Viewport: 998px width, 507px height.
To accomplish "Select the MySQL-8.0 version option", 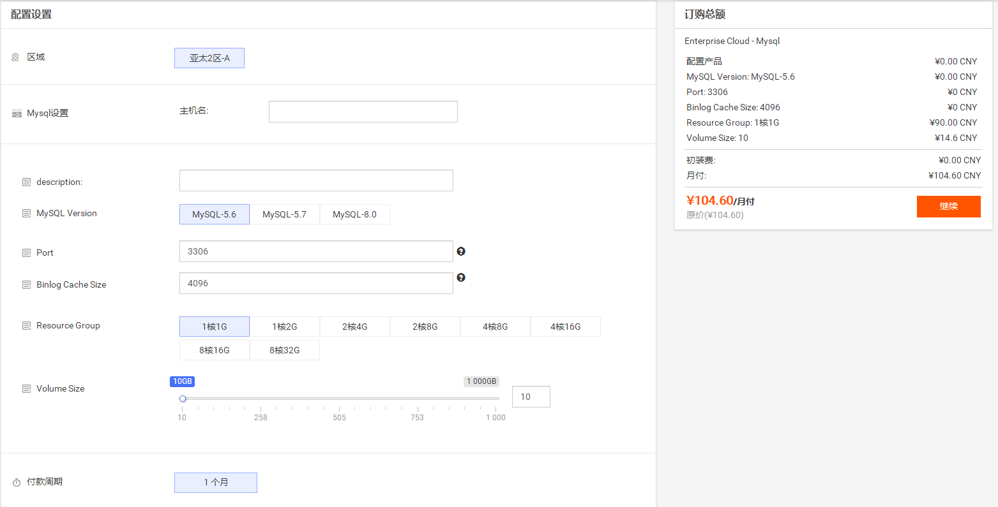I will click(x=354, y=214).
